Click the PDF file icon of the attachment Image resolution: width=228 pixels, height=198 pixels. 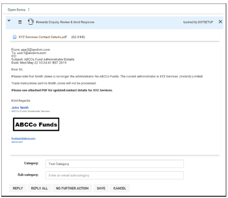click(15, 37)
